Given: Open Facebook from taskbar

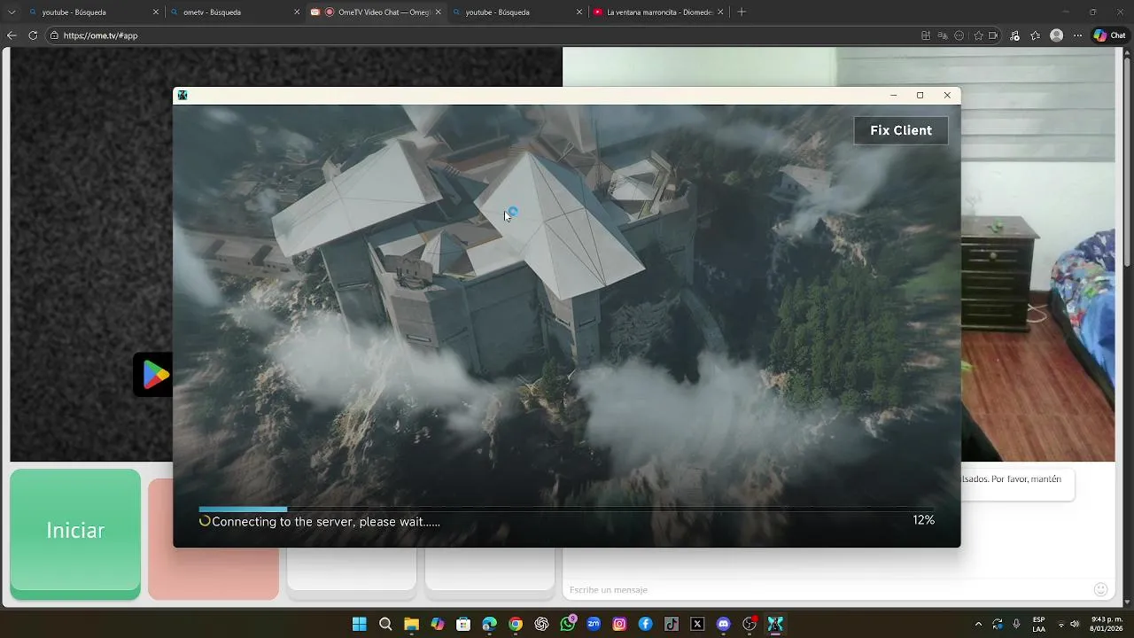Looking at the screenshot, I should point(646,624).
